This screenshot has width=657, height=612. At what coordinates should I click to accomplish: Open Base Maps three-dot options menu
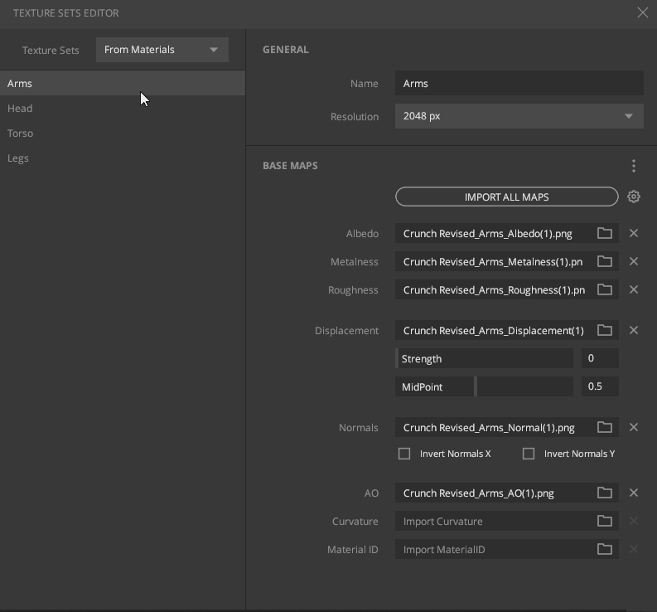(x=634, y=166)
